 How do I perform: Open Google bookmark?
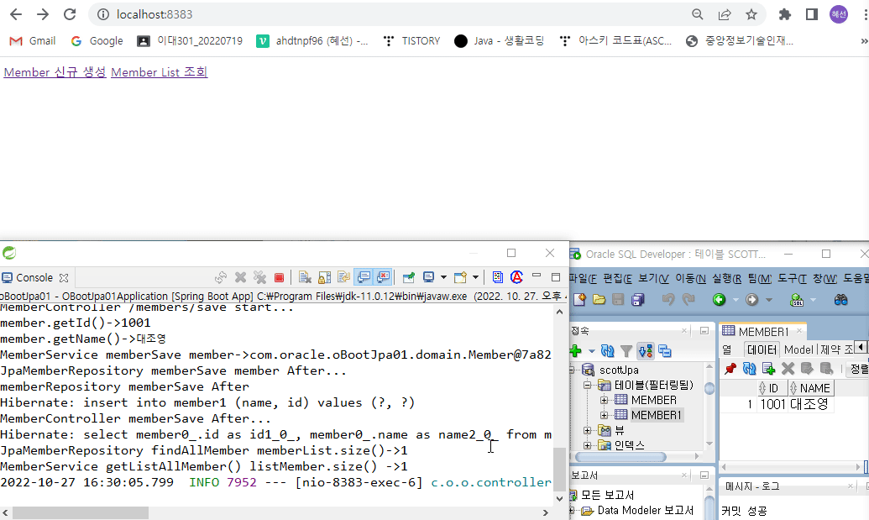coord(97,41)
